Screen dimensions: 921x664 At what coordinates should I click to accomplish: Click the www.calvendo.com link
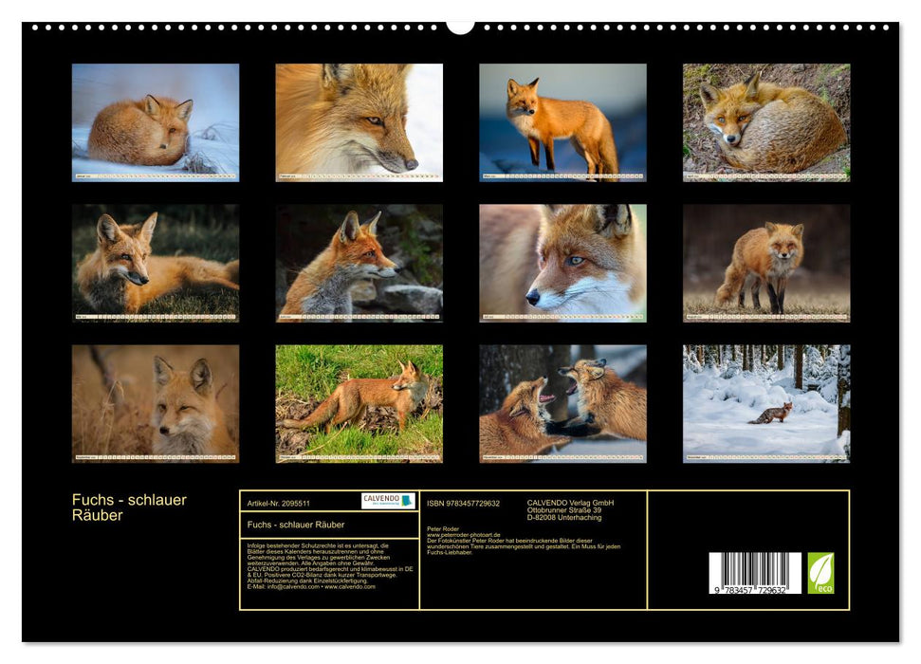(x=349, y=588)
